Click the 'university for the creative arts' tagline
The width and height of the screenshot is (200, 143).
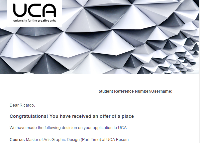[x=35, y=21]
